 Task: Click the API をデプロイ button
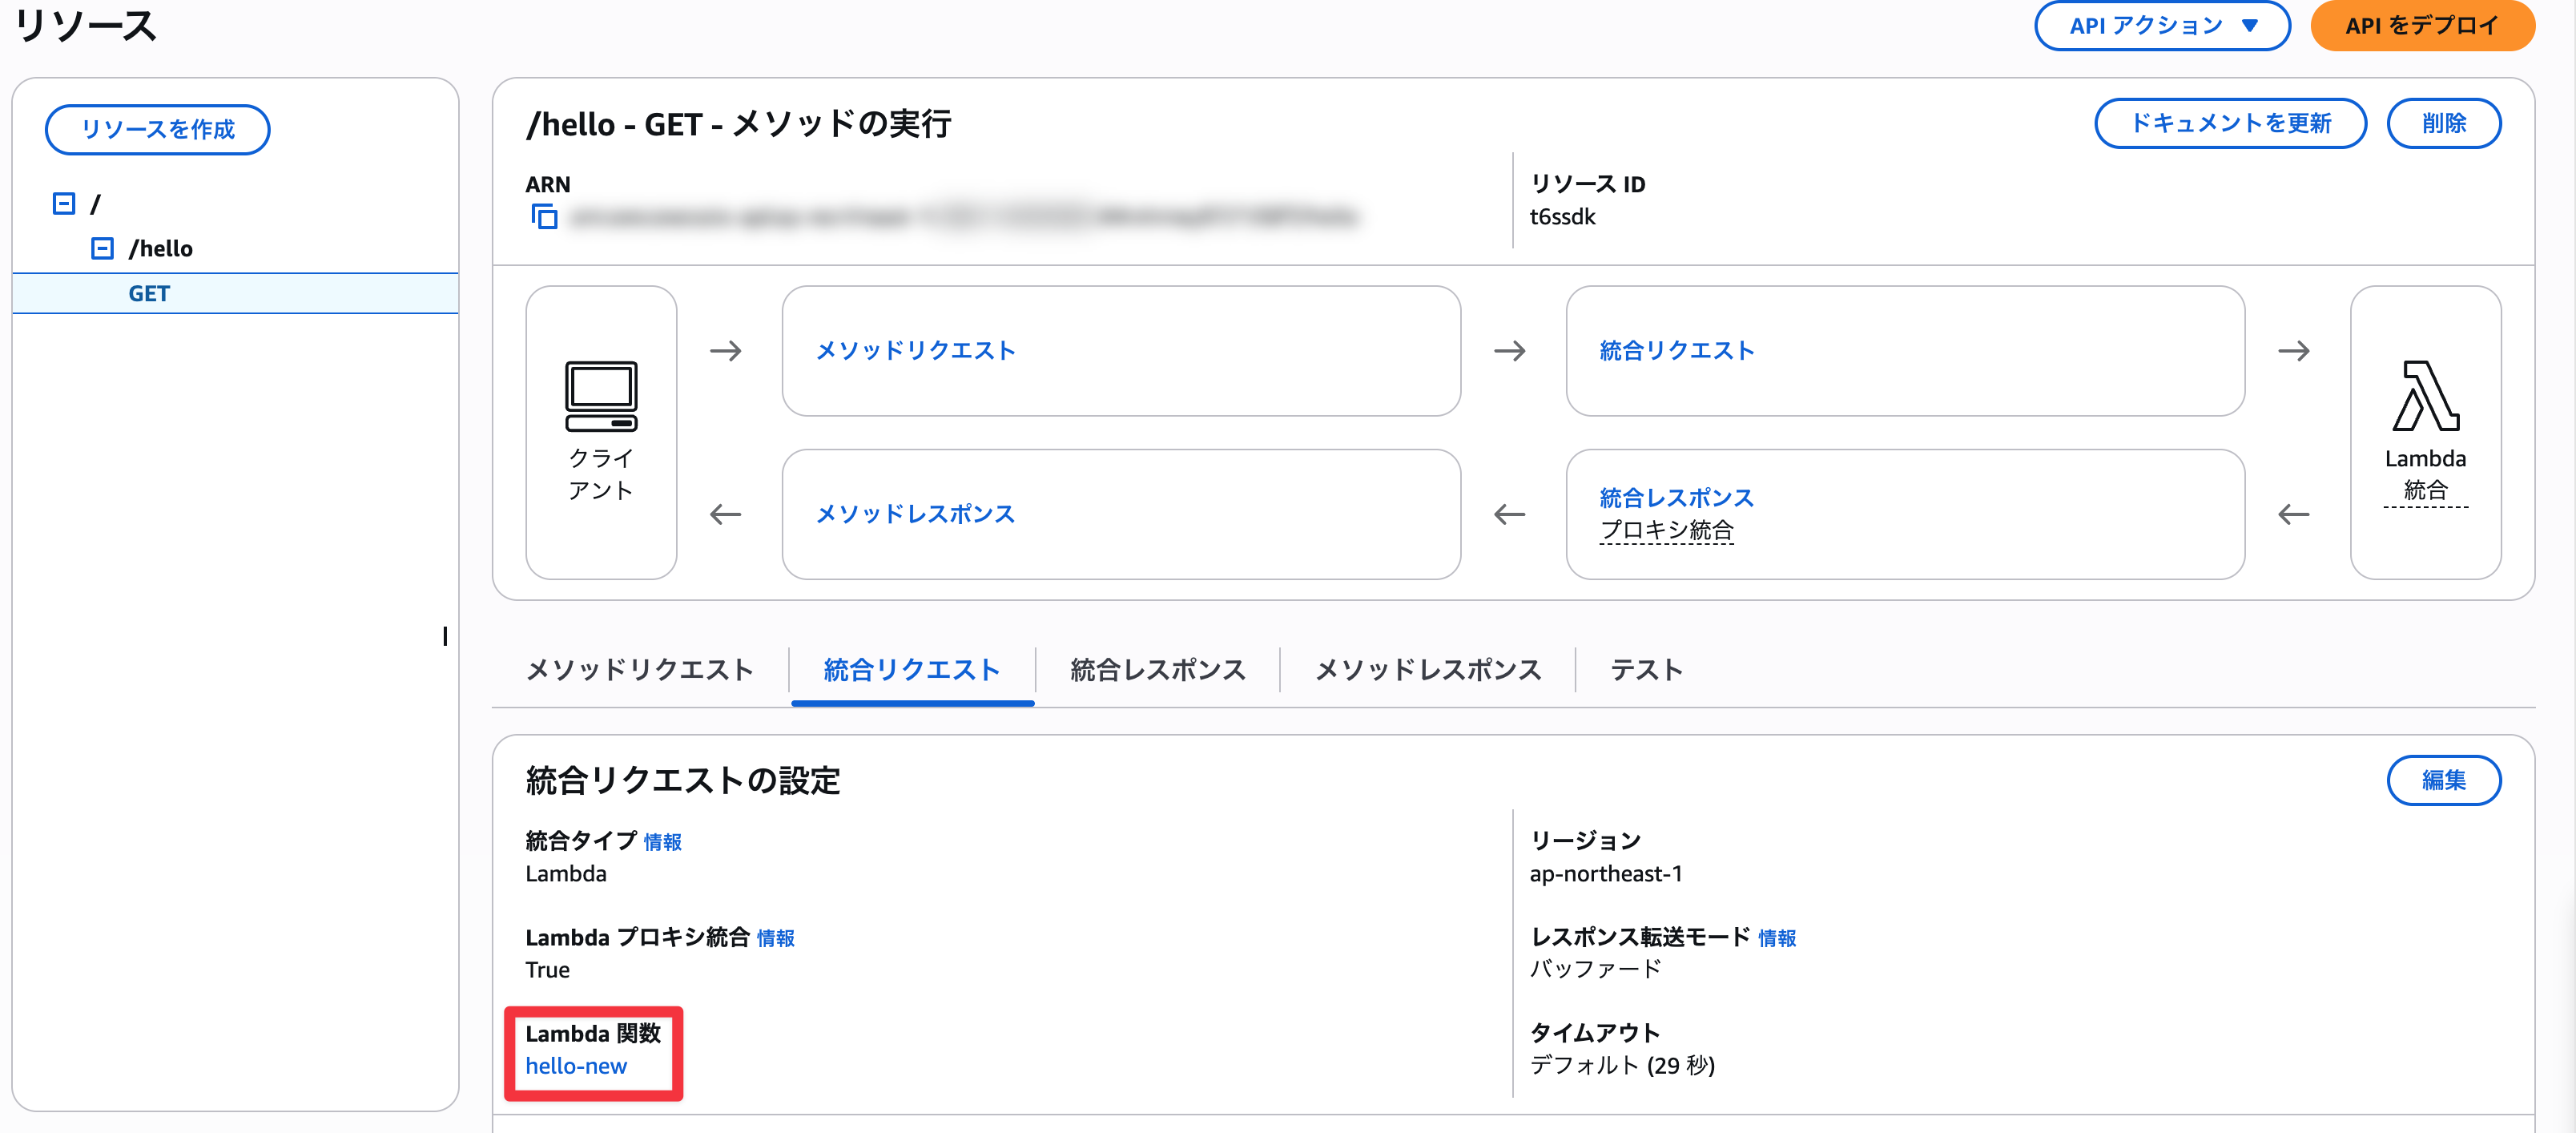click(2422, 26)
